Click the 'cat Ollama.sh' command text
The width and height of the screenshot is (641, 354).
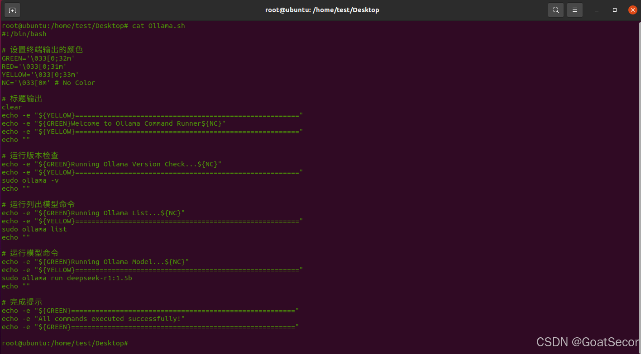158,26
